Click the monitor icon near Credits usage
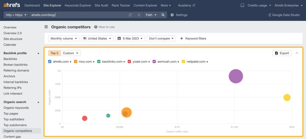Screen dimensions: 306x139 coord(242,5)
